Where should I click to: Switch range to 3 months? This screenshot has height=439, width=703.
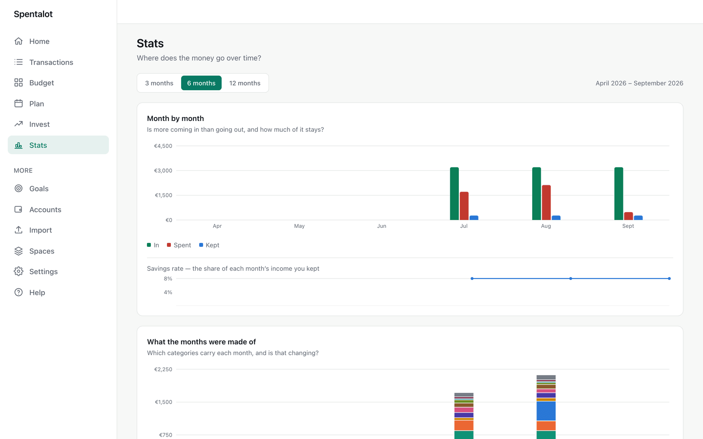[159, 83]
